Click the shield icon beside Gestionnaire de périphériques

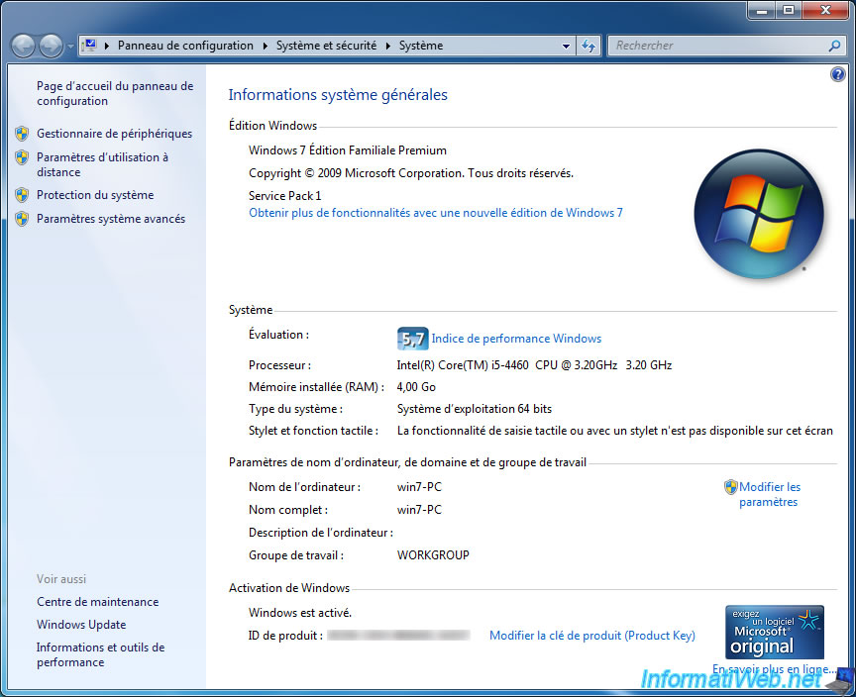(22, 134)
